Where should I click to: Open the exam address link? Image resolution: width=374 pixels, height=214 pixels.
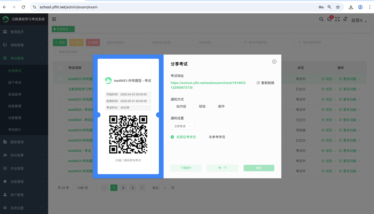[208, 85]
